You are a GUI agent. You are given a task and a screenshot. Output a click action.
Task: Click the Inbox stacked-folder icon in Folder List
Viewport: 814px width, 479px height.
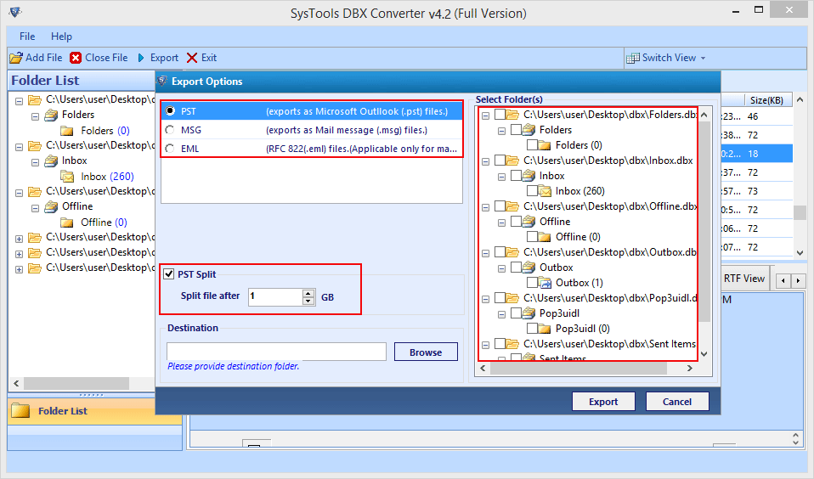coord(51,161)
